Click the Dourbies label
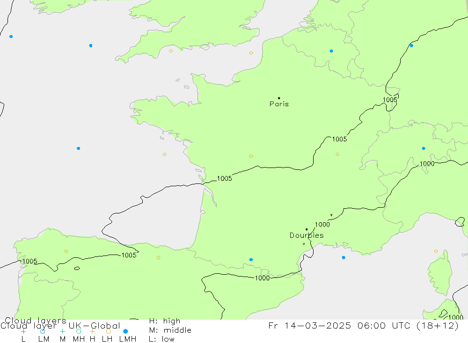Image resolution: width=468 pixels, height=343 pixels. [x=307, y=235]
